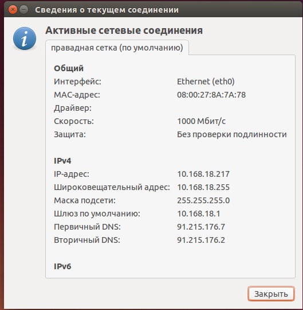Click the 'Общий' section heading
The height and width of the screenshot is (310, 303).
click(x=69, y=69)
